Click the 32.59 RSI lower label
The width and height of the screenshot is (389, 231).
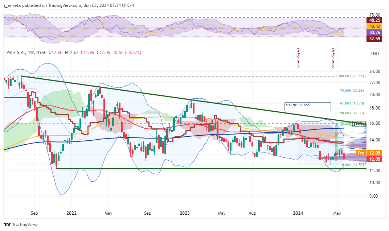(374, 38)
